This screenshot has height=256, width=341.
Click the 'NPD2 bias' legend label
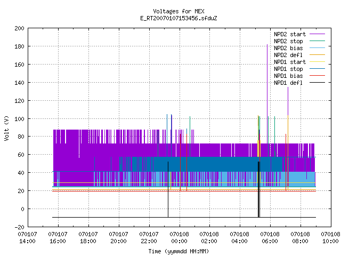pos(288,48)
